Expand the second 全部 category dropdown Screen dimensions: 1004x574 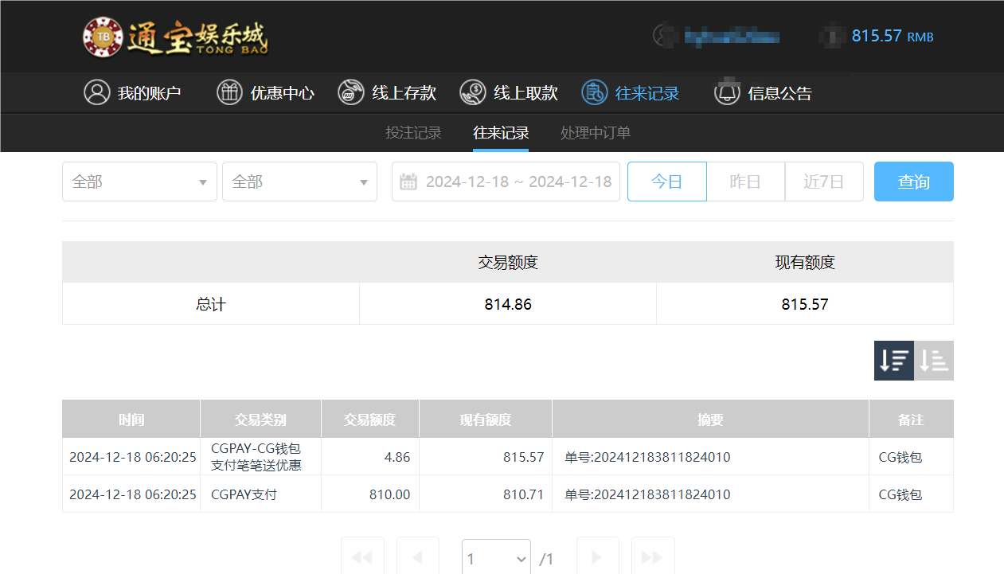pyautogui.click(x=299, y=181)
